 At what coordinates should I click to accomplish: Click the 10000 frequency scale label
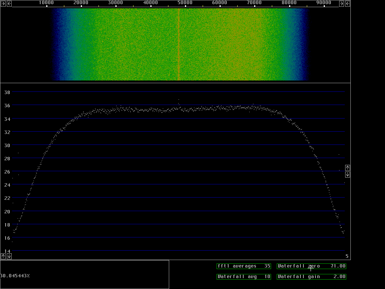pyautogui.click(x=46, y=3)
